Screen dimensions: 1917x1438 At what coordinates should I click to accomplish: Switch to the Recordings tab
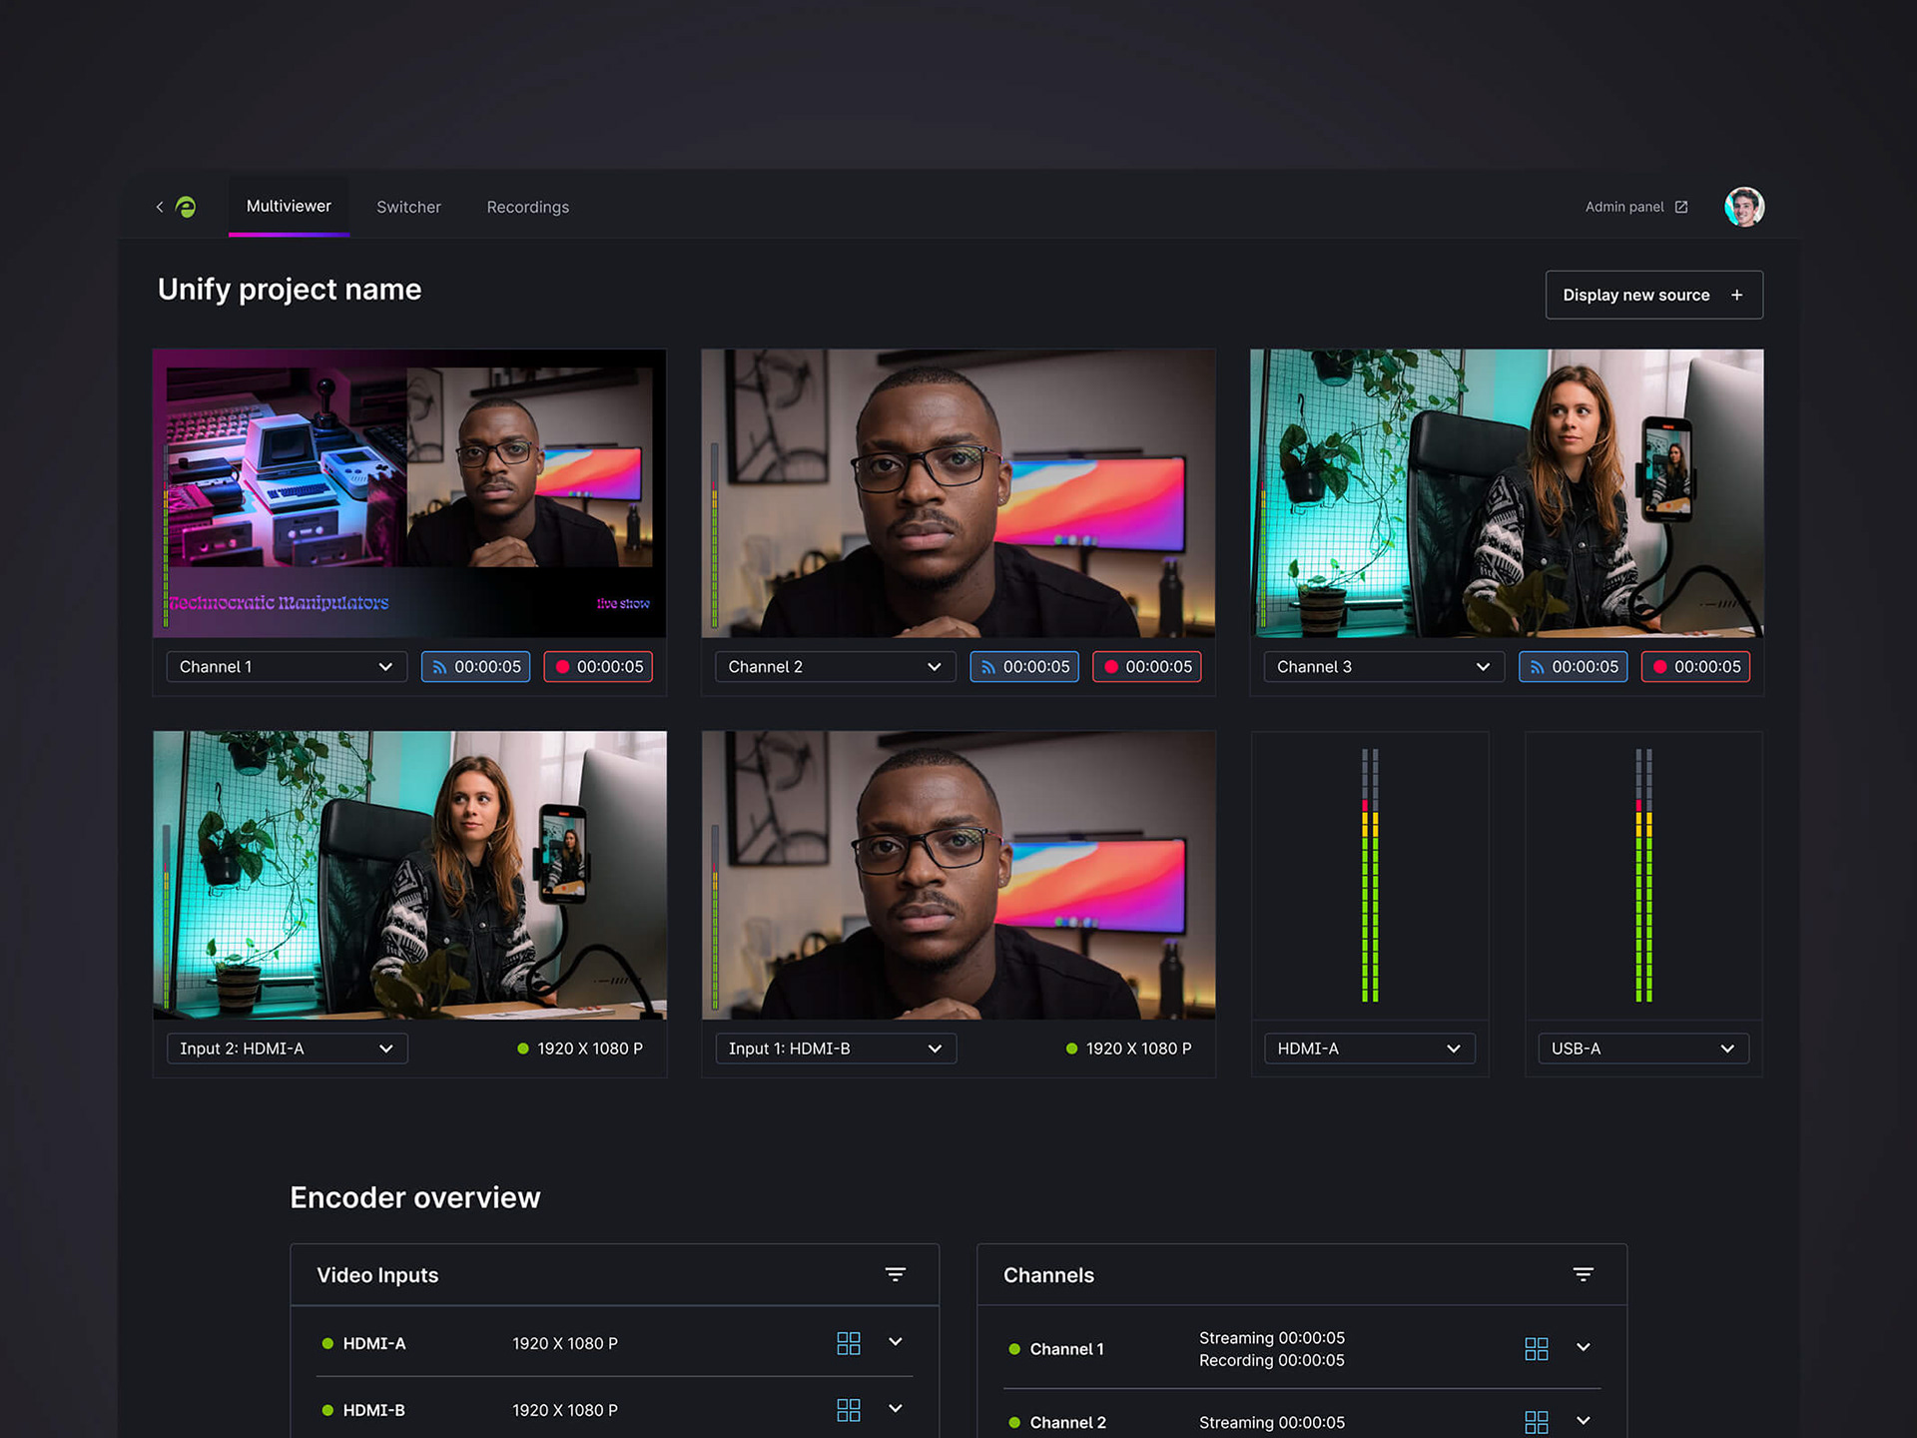click(527, 207)
